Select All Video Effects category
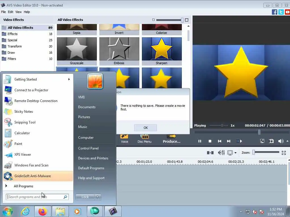Viewport: 290px width, 217px height. 27,28
